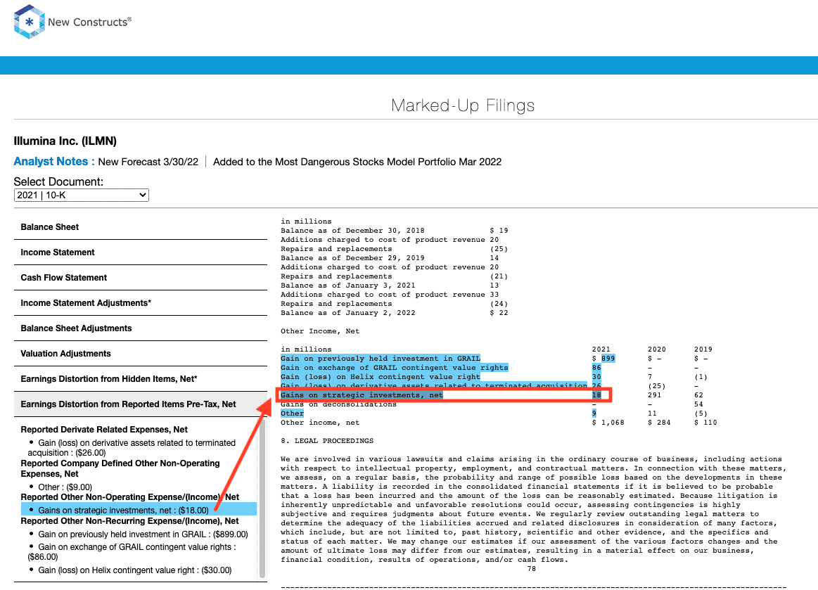Click the New Constructs hexagon logo icon
This screenshot has width=818, height=590.
[30, 22]
